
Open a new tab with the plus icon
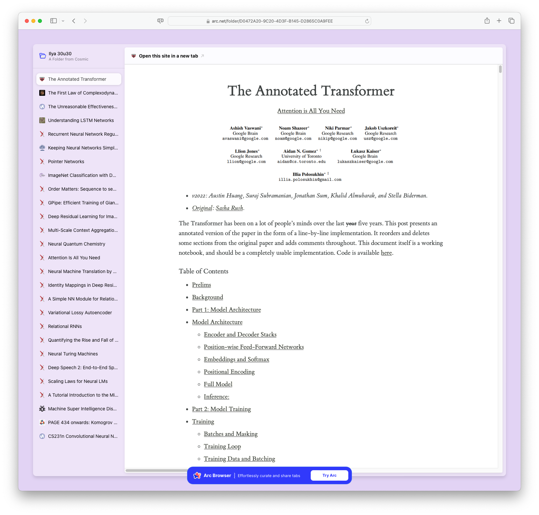tap(499, 21)
